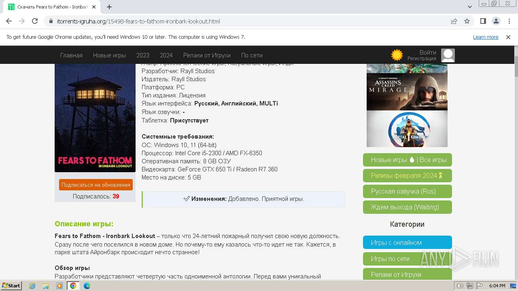View site info lock icon
Viewport: 518px width, 291px height.
click(x=51, y=21)
